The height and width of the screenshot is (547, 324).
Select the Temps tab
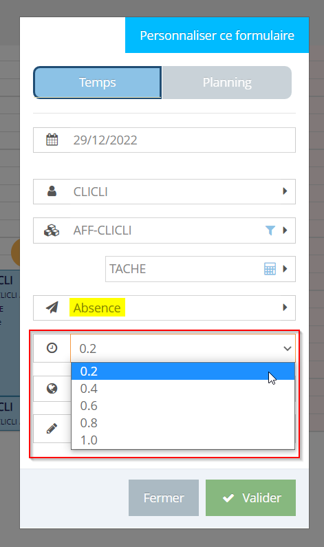click(x=97, y=83)
